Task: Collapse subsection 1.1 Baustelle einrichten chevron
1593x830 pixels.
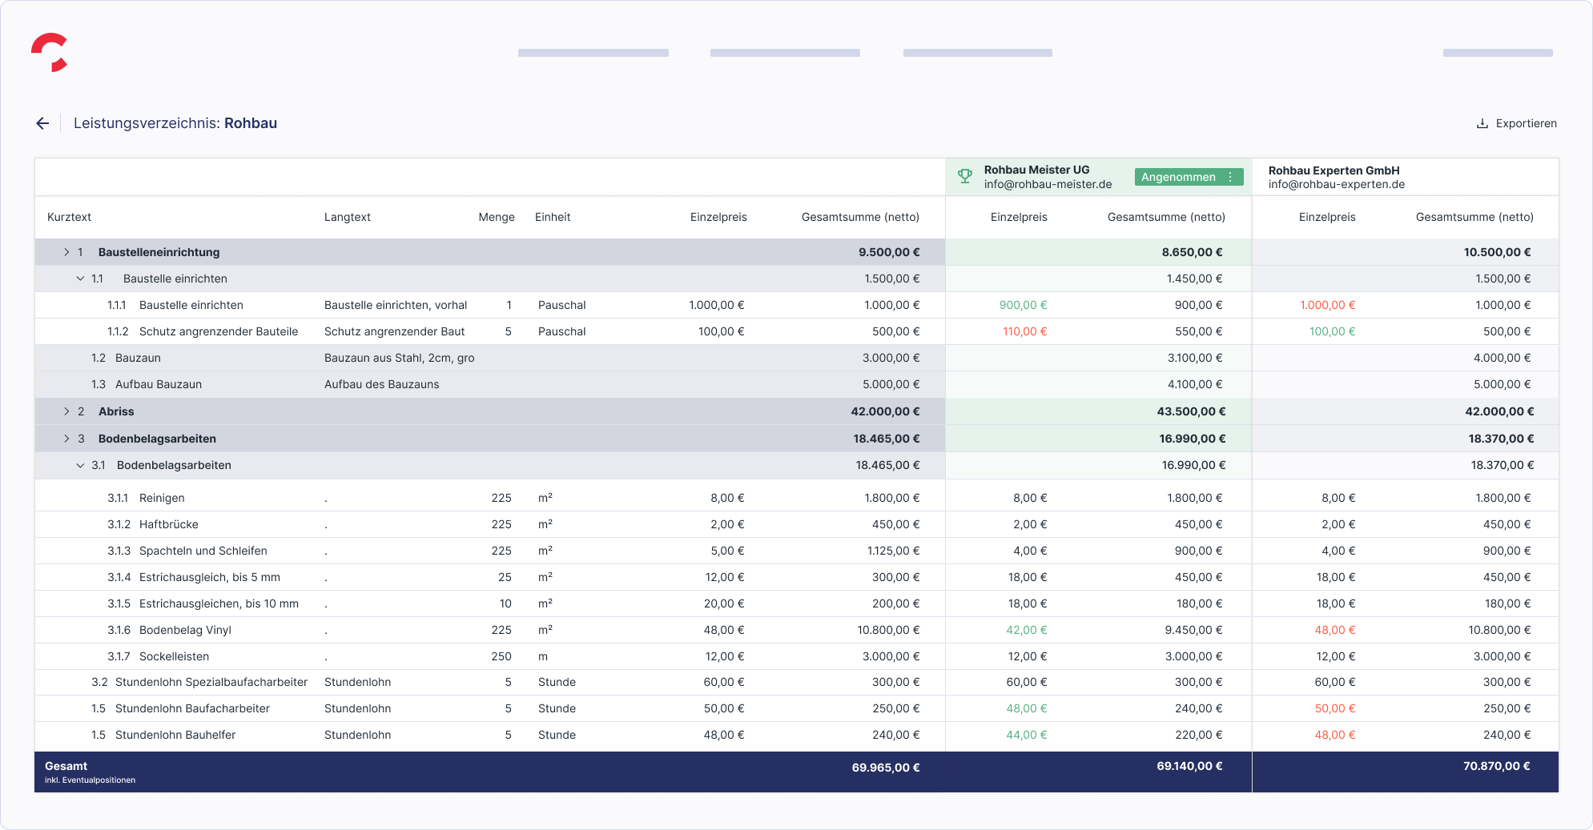Action: click(80, 279)
